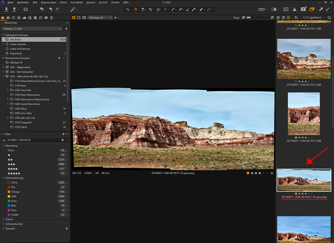Open the Fenster menu
Screen dimensions: 334x243
tap(115, 2)
